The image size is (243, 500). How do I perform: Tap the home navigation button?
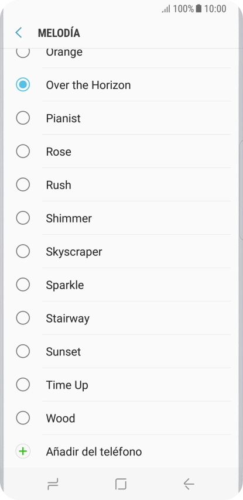click(x=121, y=484)
